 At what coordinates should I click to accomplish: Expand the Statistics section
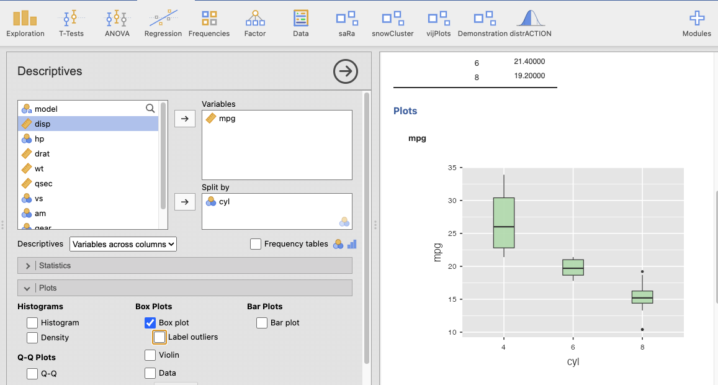tap(185, 266)
